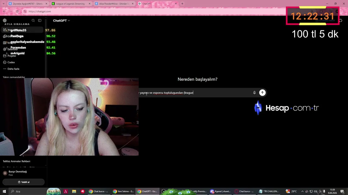Switch to the Alisa Powder#Alica tab
This screenshot has width=348, height=195.
pyautogui.click(x=114, y=4)
